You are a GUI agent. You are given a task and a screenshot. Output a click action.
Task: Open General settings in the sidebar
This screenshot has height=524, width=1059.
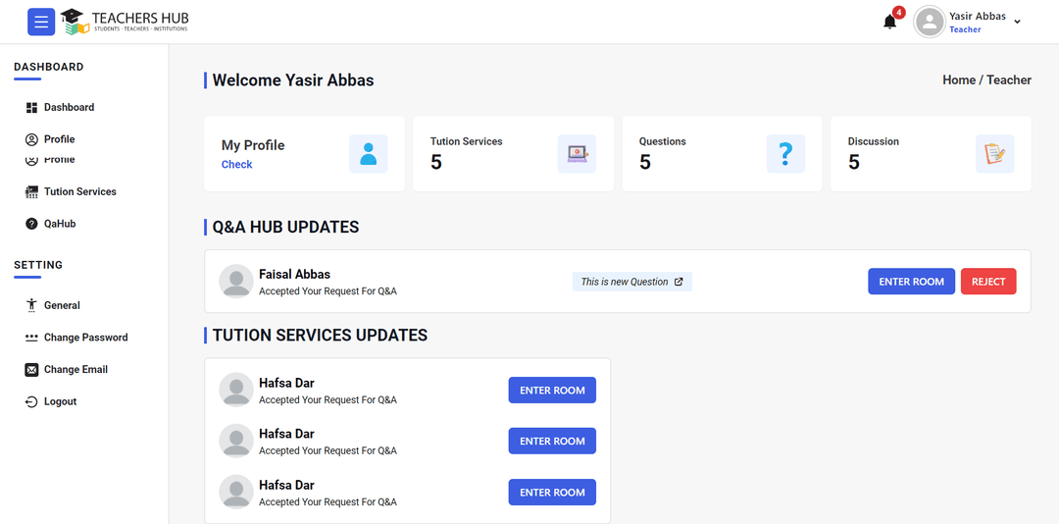coord(62,305)
